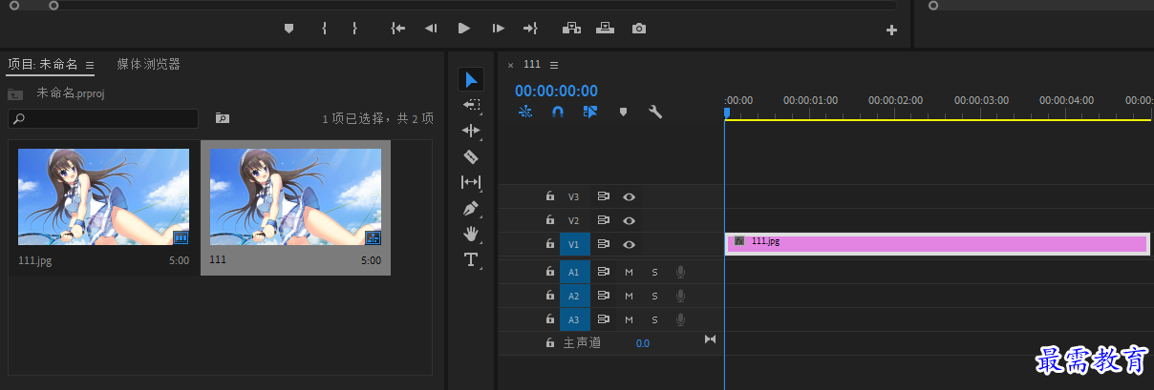Select the 111.jpg thumbnail in project

[x=103, y=196]
